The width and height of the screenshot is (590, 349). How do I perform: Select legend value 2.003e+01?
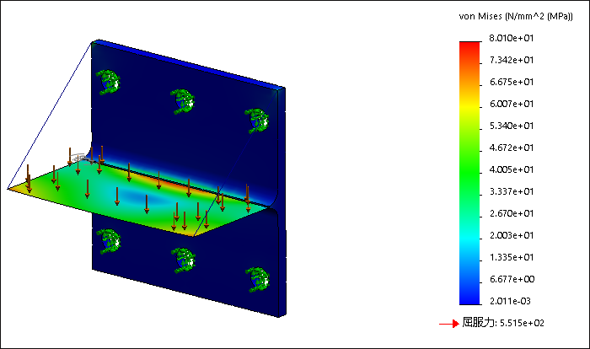coord(512,235)
